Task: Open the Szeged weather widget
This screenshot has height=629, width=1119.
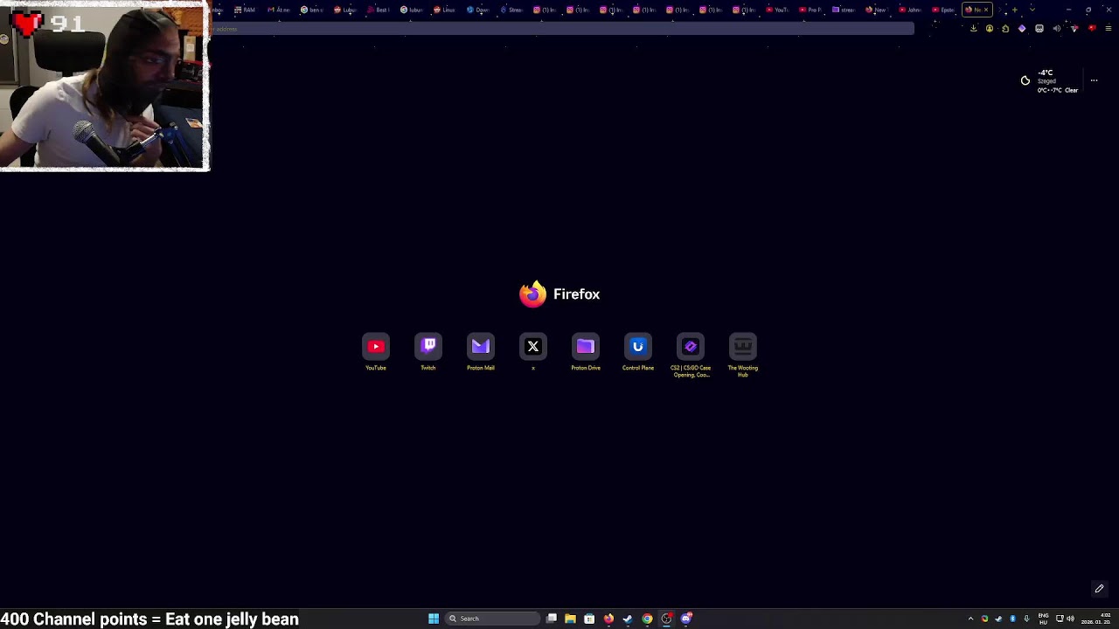Action: 1049,81
